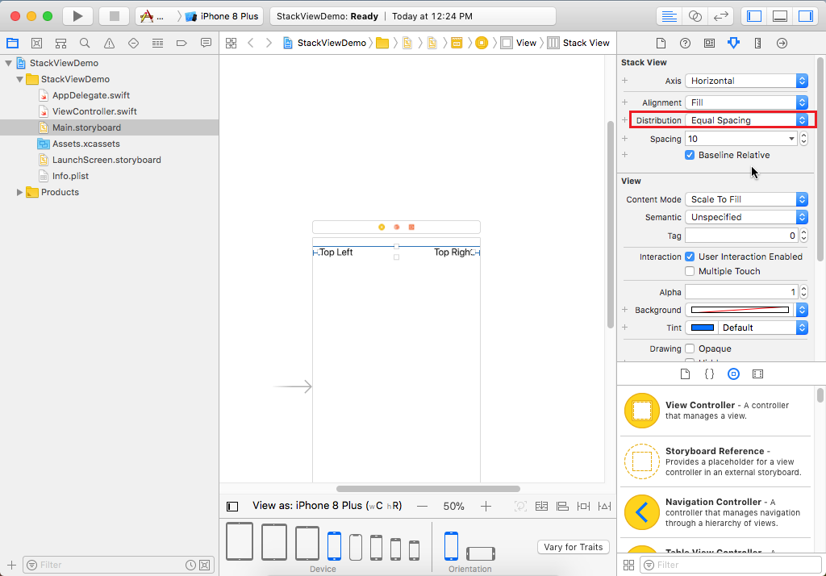Open the Alignment dropdown set to Fill
The width and height of the screenshot is (826, 576).
pos(746,102)
